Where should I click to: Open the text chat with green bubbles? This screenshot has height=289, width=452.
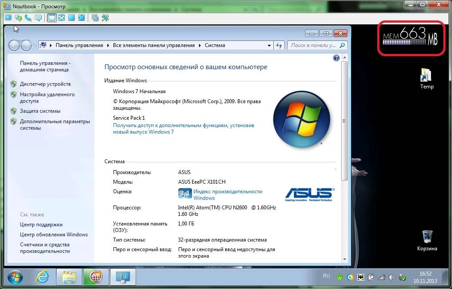(18, 18)
